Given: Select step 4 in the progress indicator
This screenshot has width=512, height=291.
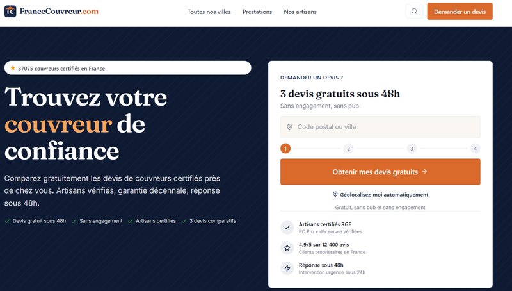Looking at the screenshot, I should click(x=475, y=149).
